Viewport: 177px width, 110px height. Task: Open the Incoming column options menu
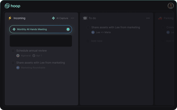coord(72,18)
